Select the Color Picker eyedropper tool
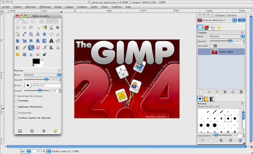Screen dimensions: 253x154 (x=24, y=34)
